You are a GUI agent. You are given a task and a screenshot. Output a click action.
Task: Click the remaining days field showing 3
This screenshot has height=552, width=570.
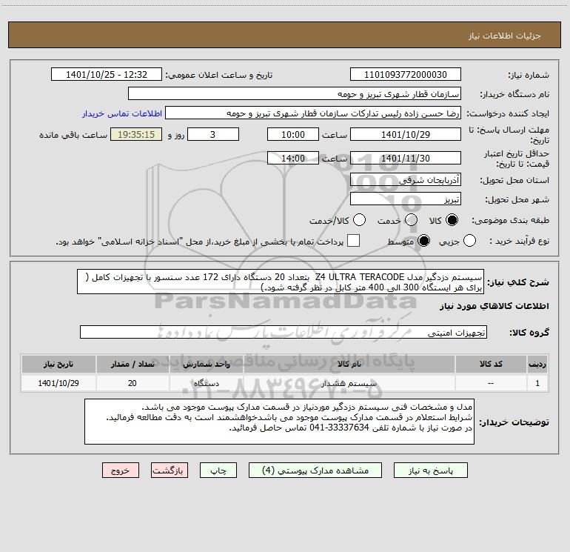point(213,134)
